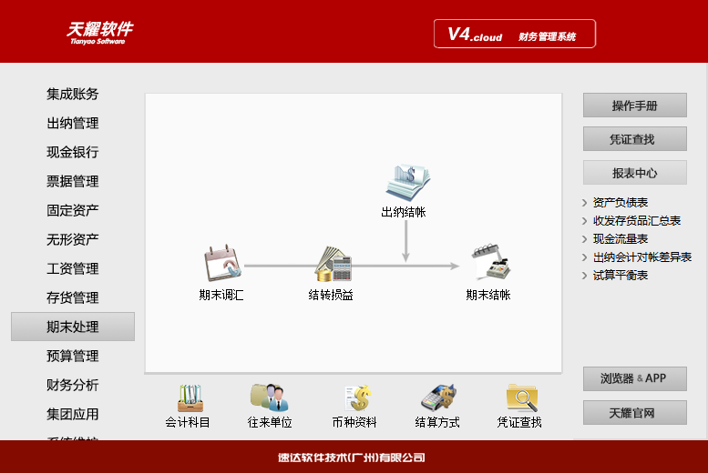Click the 报表中心 button

point(635,173)
